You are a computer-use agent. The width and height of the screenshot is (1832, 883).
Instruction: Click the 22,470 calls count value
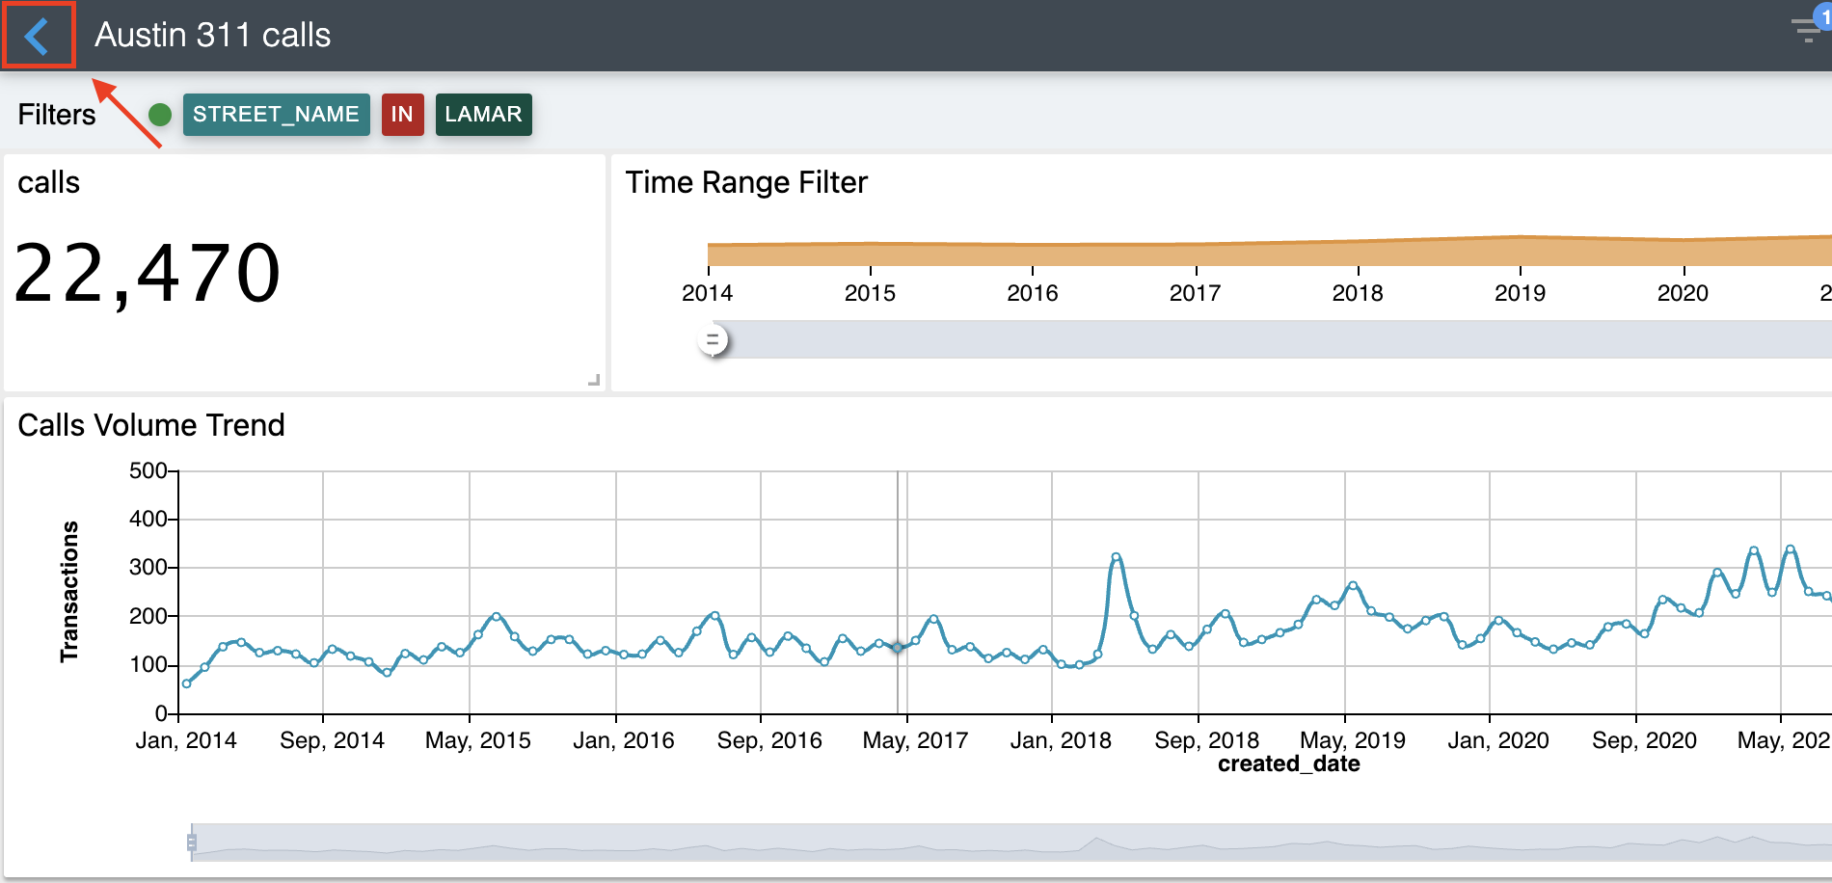coord(148,275)
